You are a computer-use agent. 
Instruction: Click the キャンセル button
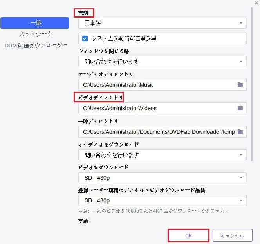pyautogui.click(x=232, y=236)
